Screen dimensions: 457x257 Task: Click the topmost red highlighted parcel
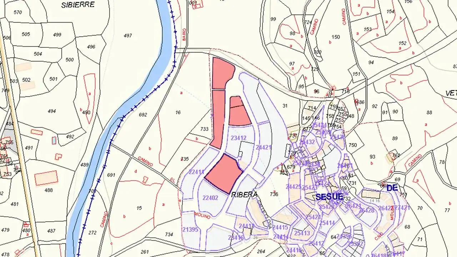222,74
